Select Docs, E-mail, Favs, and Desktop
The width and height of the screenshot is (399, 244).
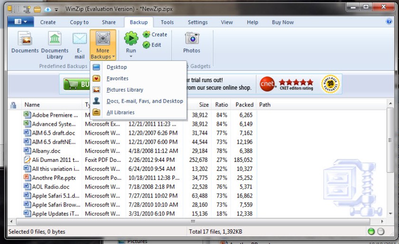138,101
